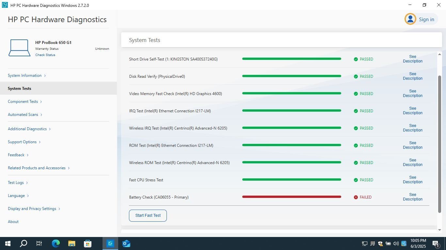Image resolution: width=446 pixels, height=250 pixels.
Task: Click the results scrollbar up arrow
Action: [x=439, y=54]
